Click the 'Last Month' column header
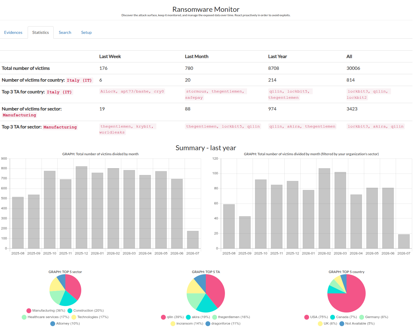Image resolution: width=416 pixels, height=329 pixels. [197, 57]
